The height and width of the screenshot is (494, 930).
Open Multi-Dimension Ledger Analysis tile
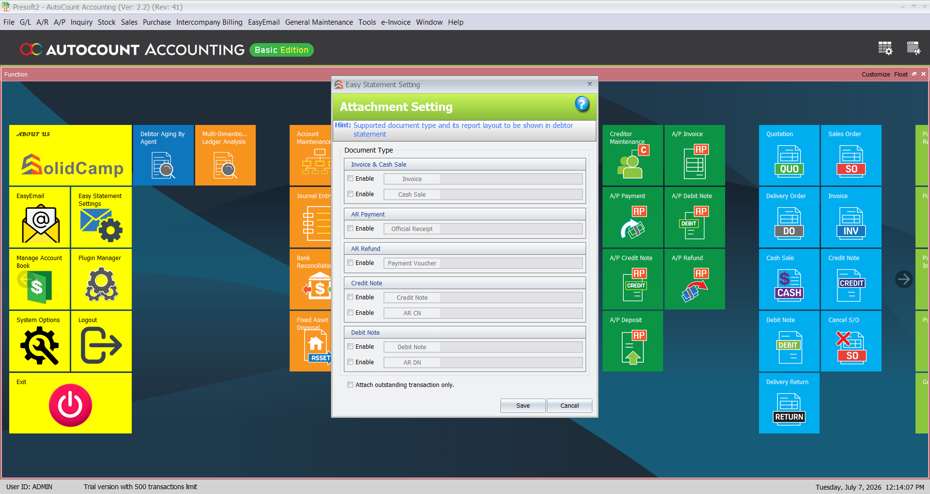click(225, 155)
